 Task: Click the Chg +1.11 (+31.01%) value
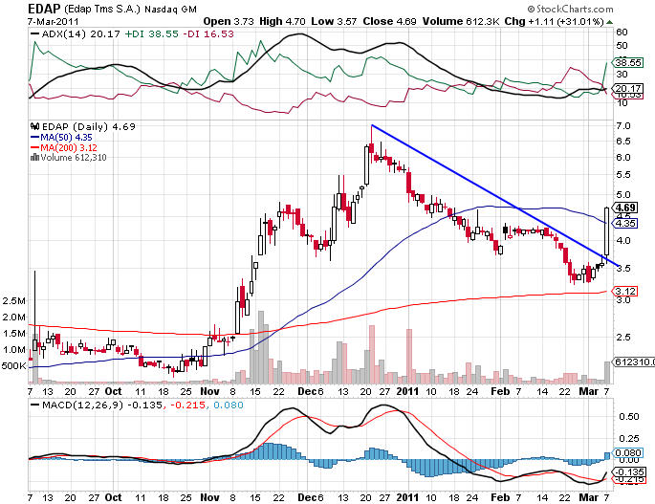click(555, 21)
